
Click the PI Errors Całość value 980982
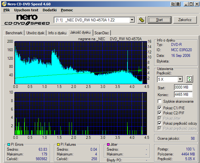(x=41, y=159)
